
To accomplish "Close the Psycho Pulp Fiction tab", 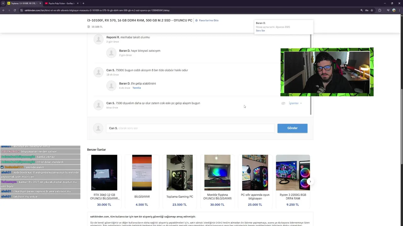I will click(x=78, y=3).
